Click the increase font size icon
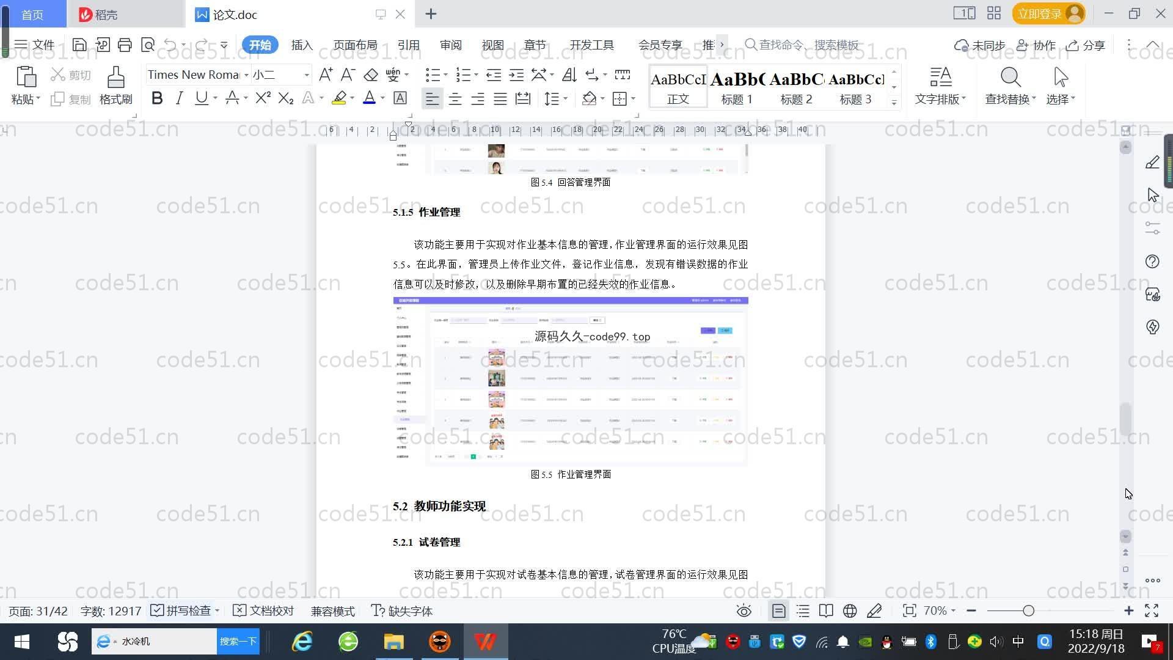This screenshot has width=1173, height=660. pyautogui.click(x=326, y=75)
